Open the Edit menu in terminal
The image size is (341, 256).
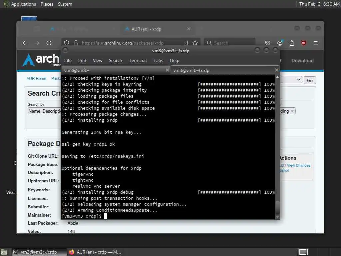pos(82,61)
